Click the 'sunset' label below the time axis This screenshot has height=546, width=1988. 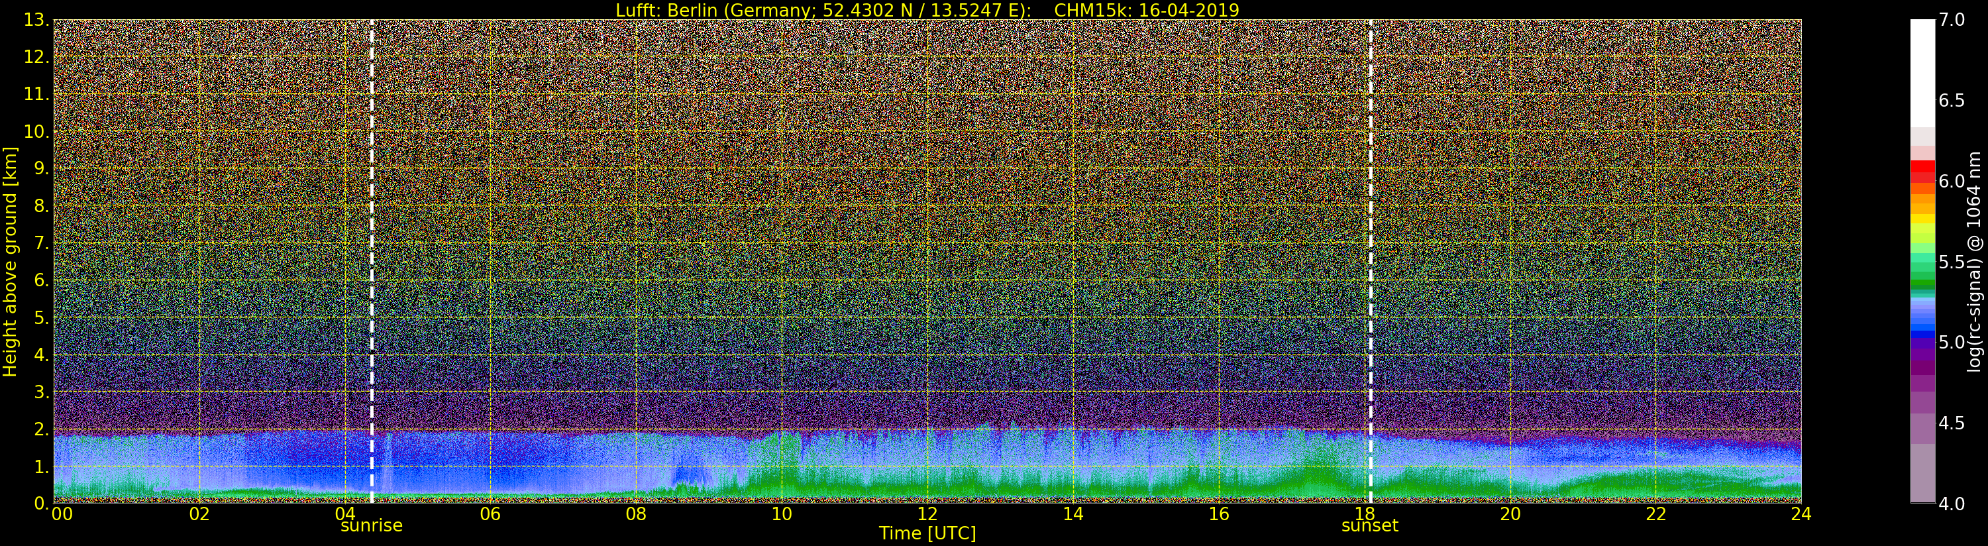(1370, 526)
